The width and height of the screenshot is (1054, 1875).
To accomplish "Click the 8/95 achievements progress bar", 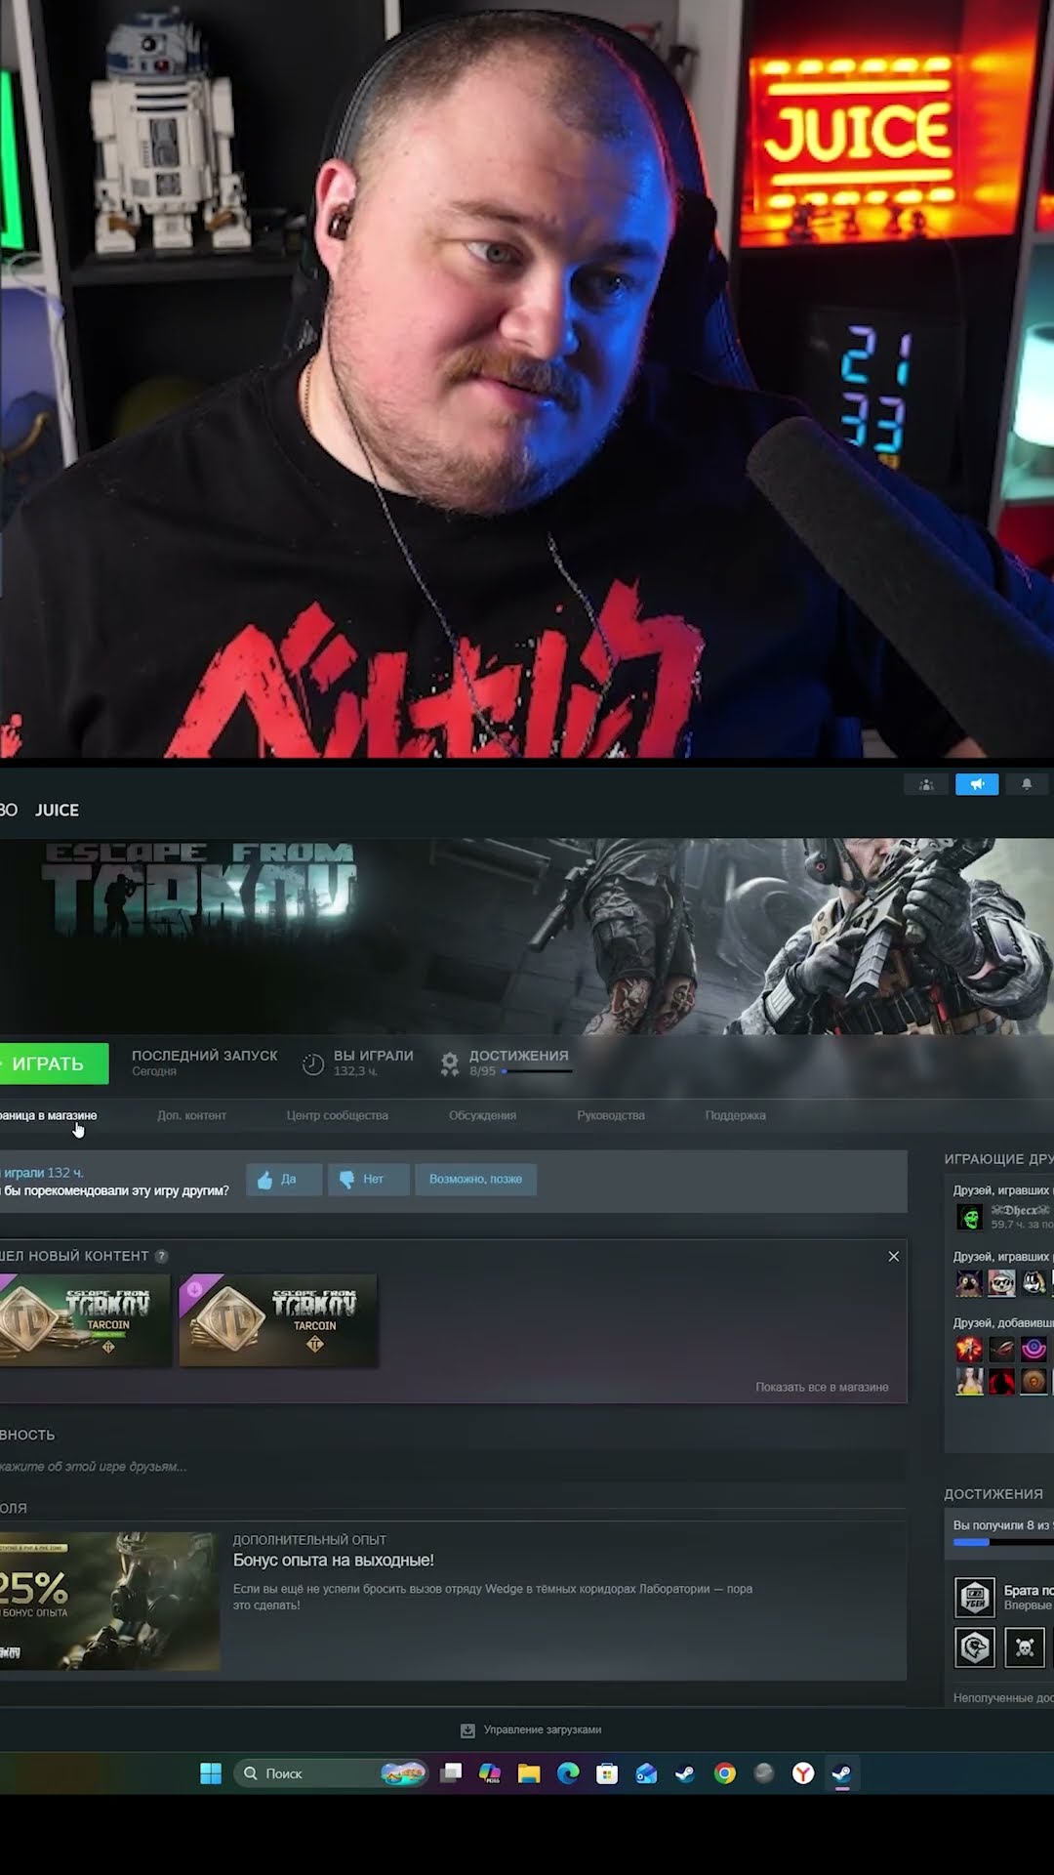I will 537,1071.
